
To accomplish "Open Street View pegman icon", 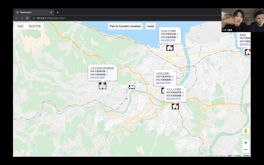I will (246, 131).
